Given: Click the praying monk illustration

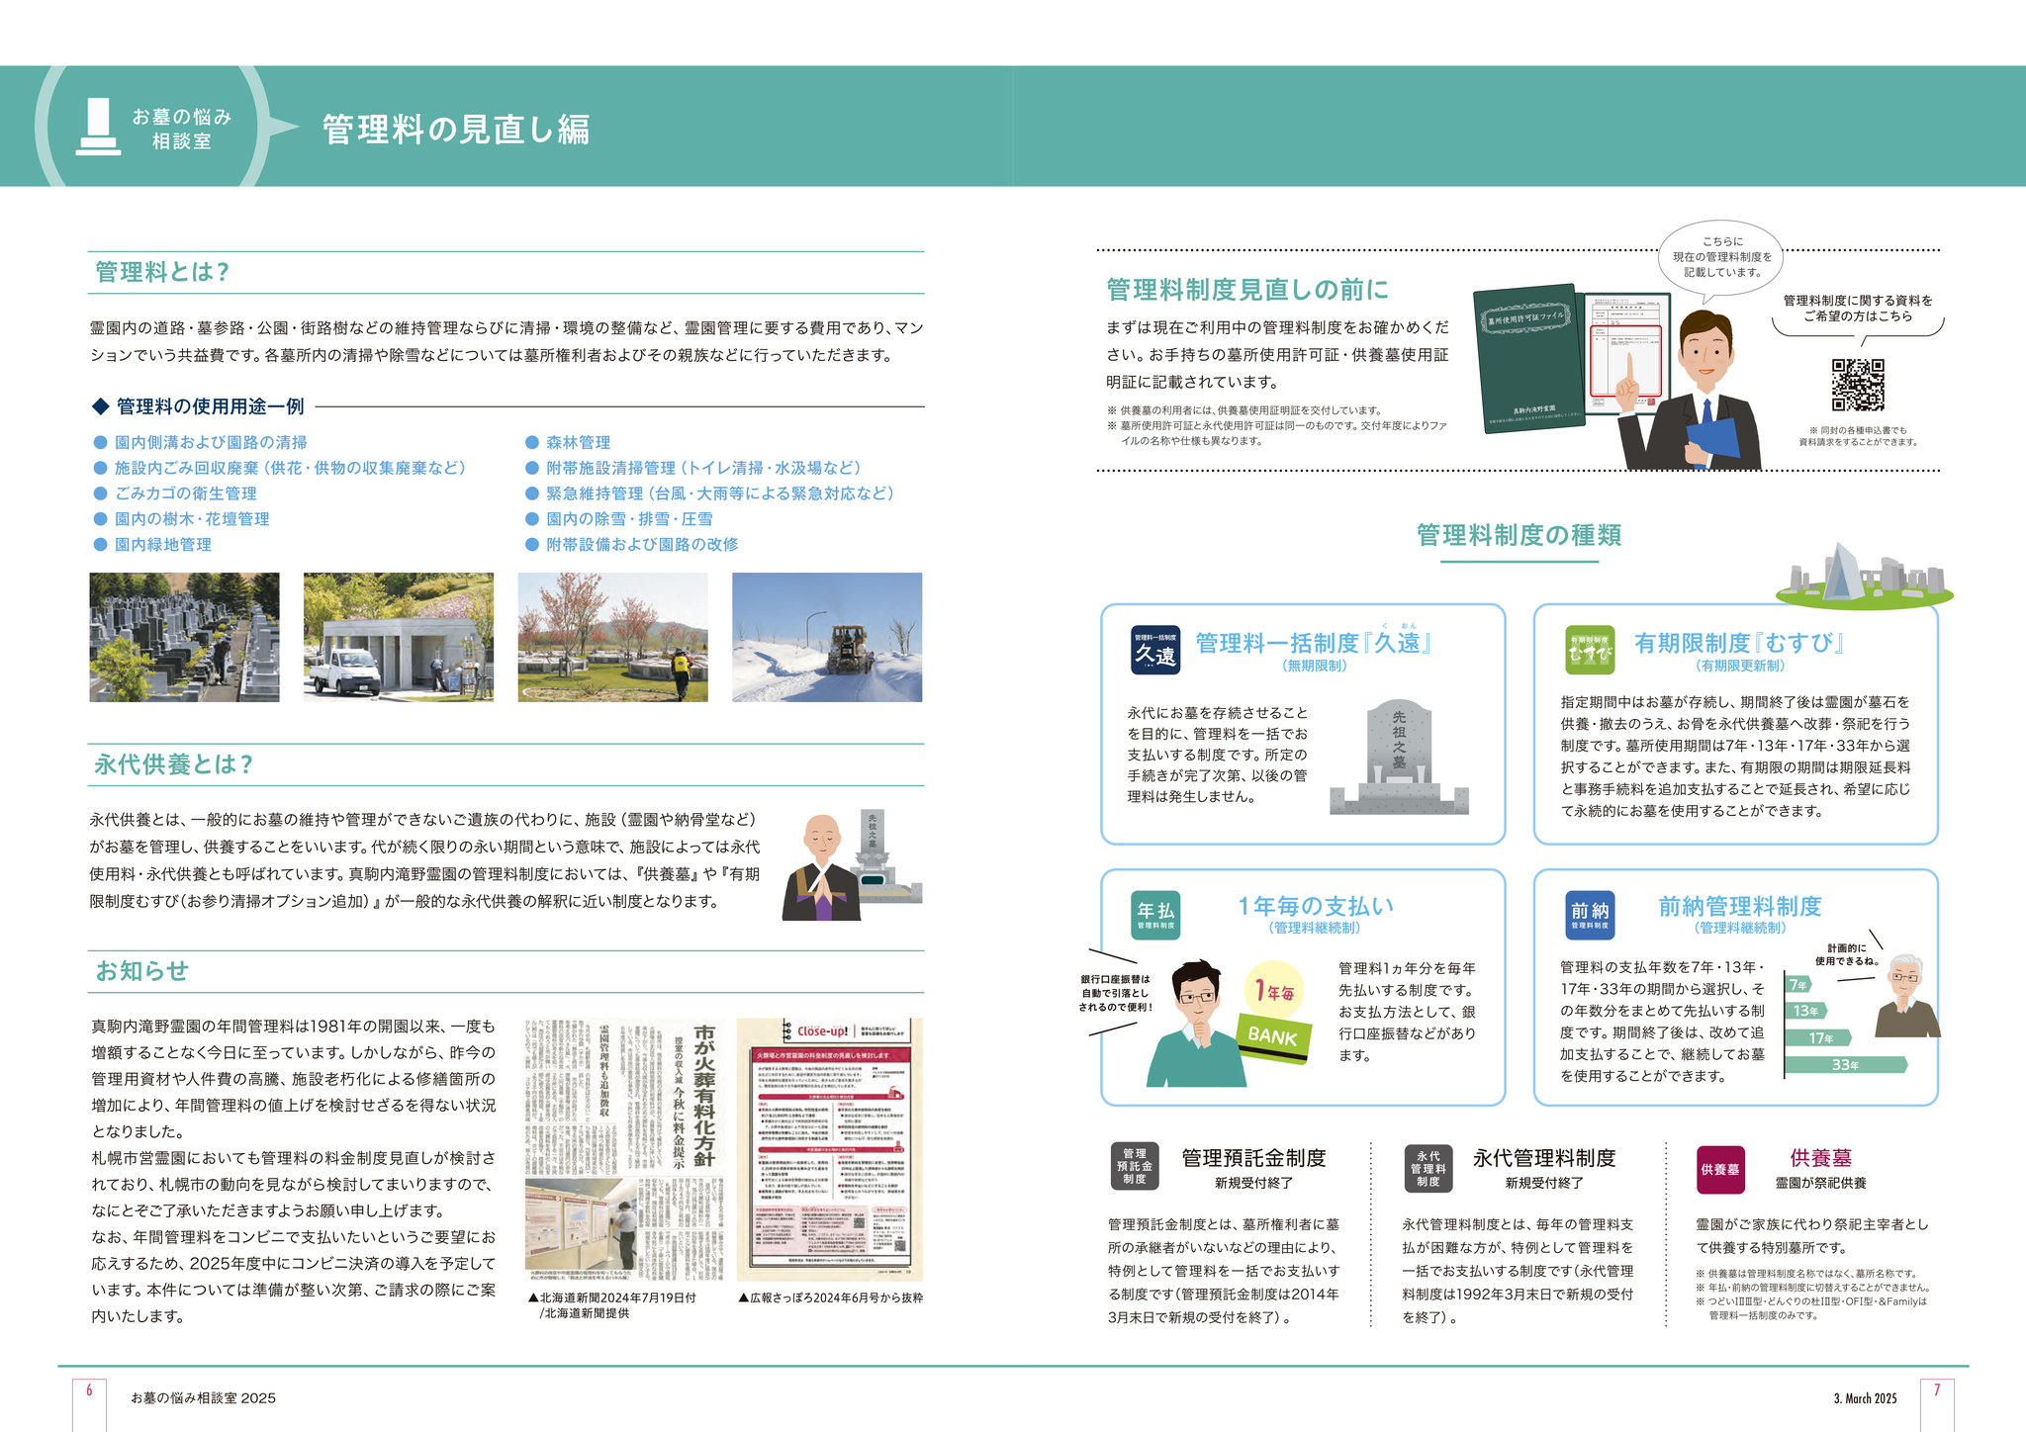Looking at the screenshot, I should [x=821, y=867].
